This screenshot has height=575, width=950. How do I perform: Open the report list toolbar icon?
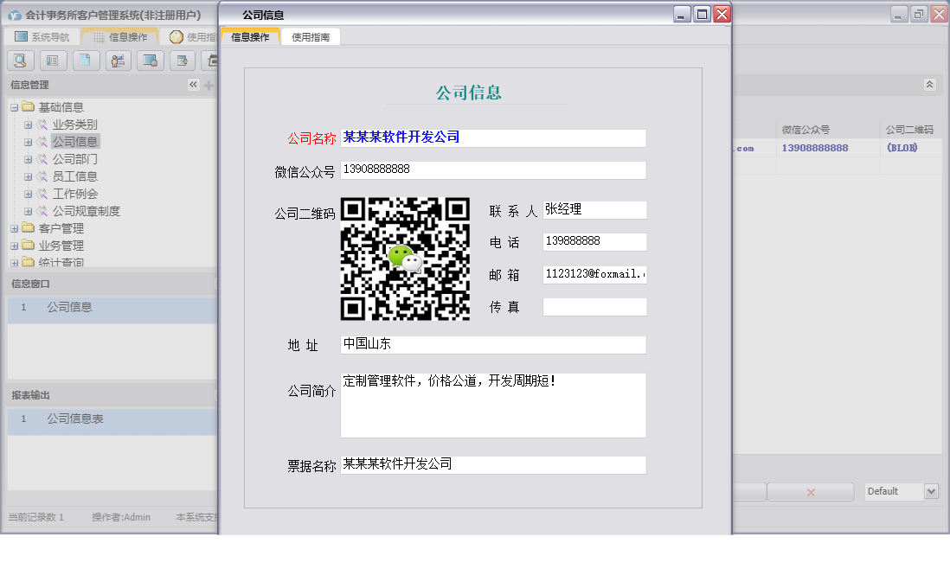pyautogui.click(x=53, y=61)
